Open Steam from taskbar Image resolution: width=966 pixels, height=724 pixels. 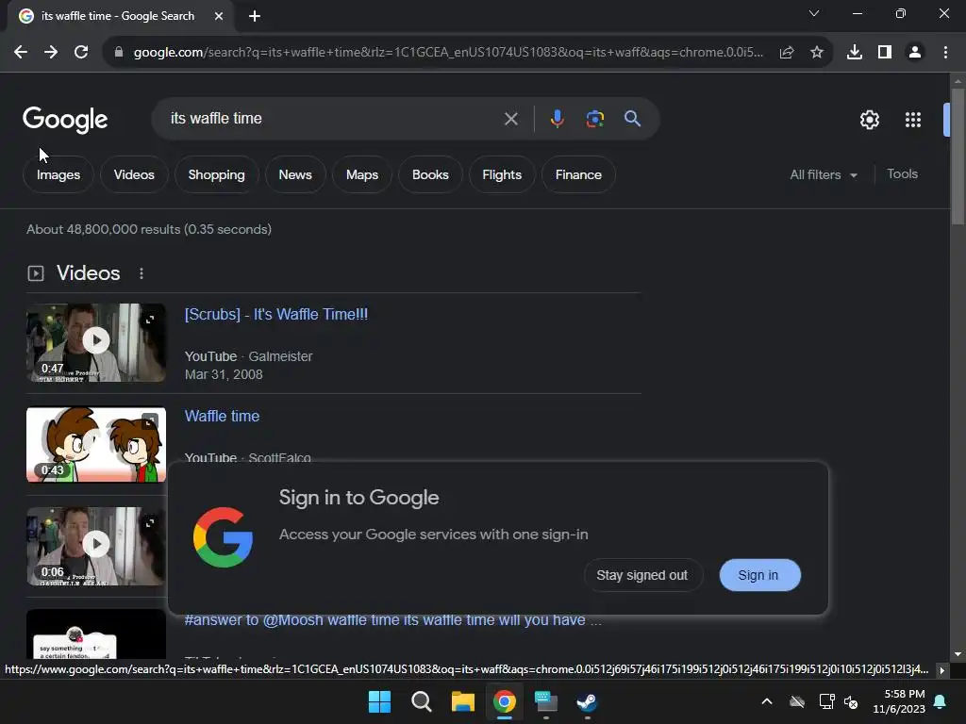click(587, 701)
